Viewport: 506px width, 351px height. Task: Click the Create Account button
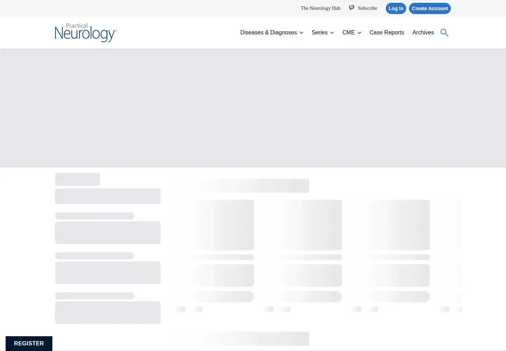(430, 8)
